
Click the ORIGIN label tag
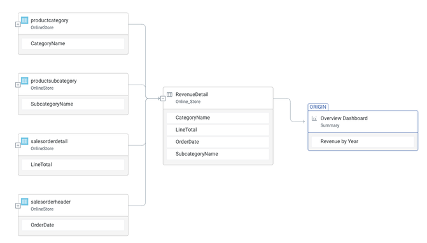coord(318,107)
